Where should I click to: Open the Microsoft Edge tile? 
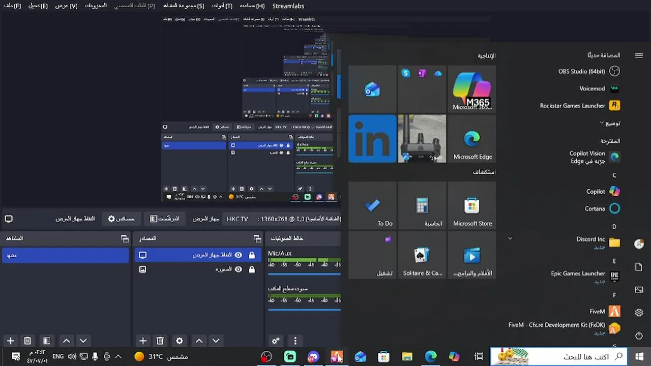click(472, 139)
